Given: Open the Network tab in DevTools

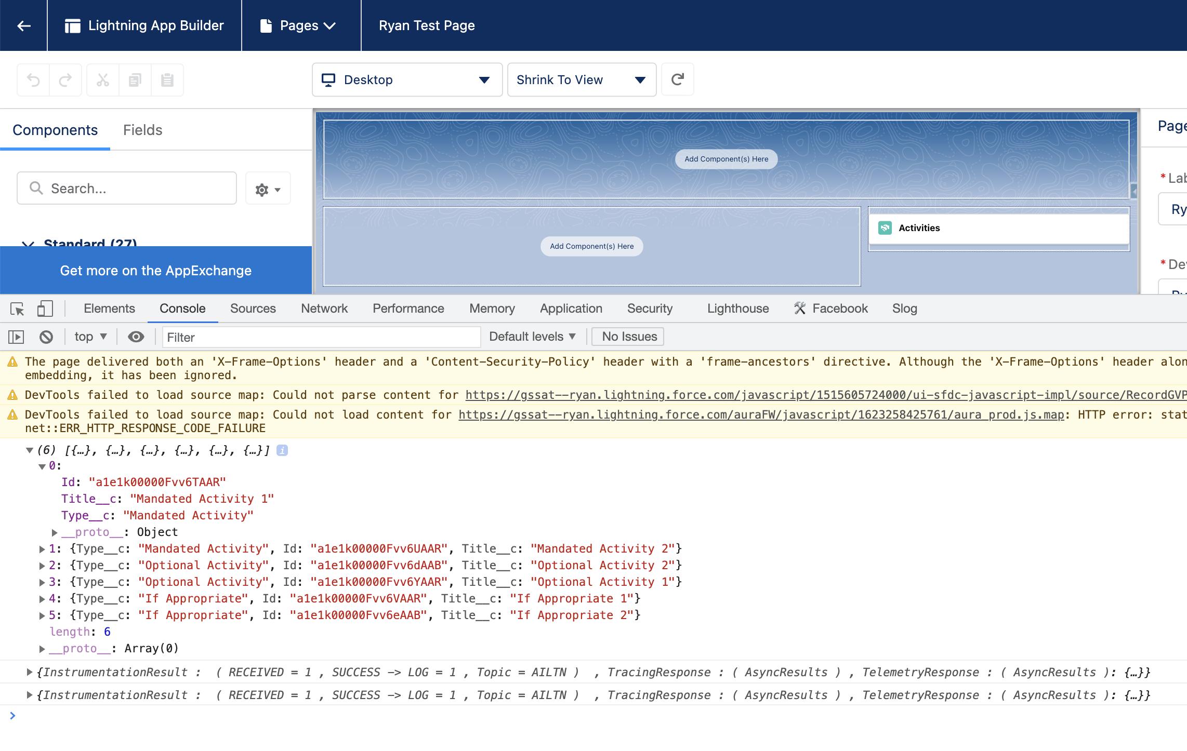Looking at the screenshot, I should 324,308.
